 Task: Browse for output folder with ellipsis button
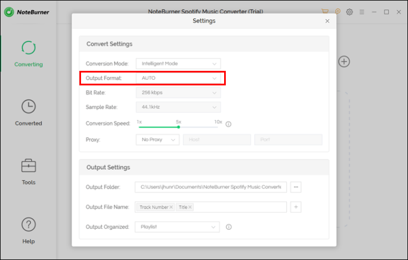pyautogui.click(x=296, y=187)
